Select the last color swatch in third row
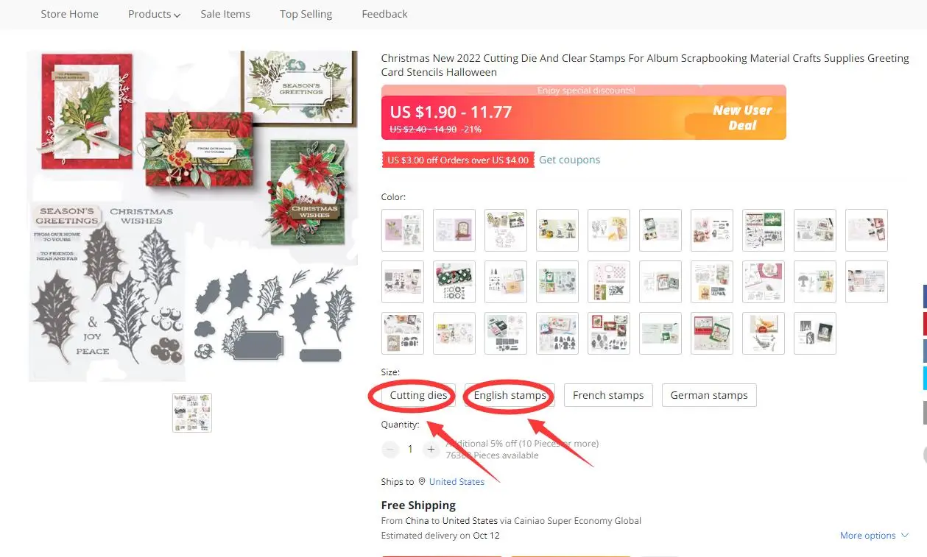The image size is (927, 557). [815, 333]
